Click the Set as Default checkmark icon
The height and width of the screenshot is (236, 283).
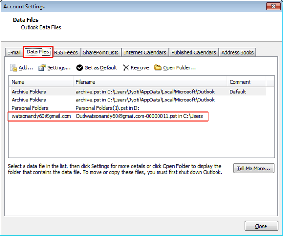coord(79,67)
